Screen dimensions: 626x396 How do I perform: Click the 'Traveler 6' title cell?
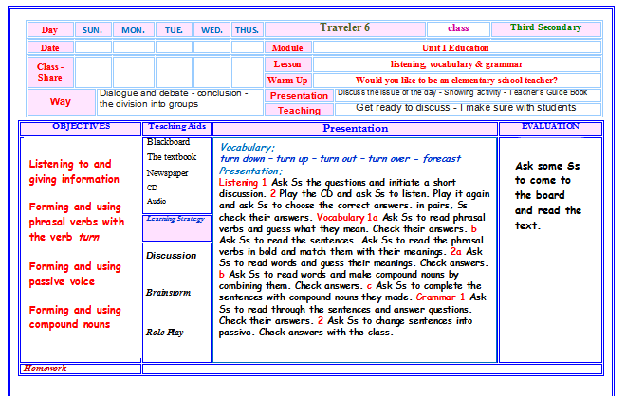click(345, 28)
